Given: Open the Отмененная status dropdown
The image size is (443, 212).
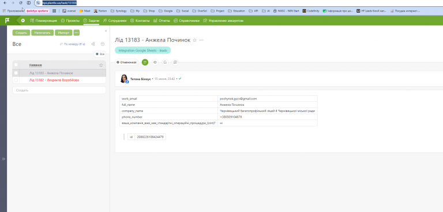Looking at the screenshot, I should 126,62.
